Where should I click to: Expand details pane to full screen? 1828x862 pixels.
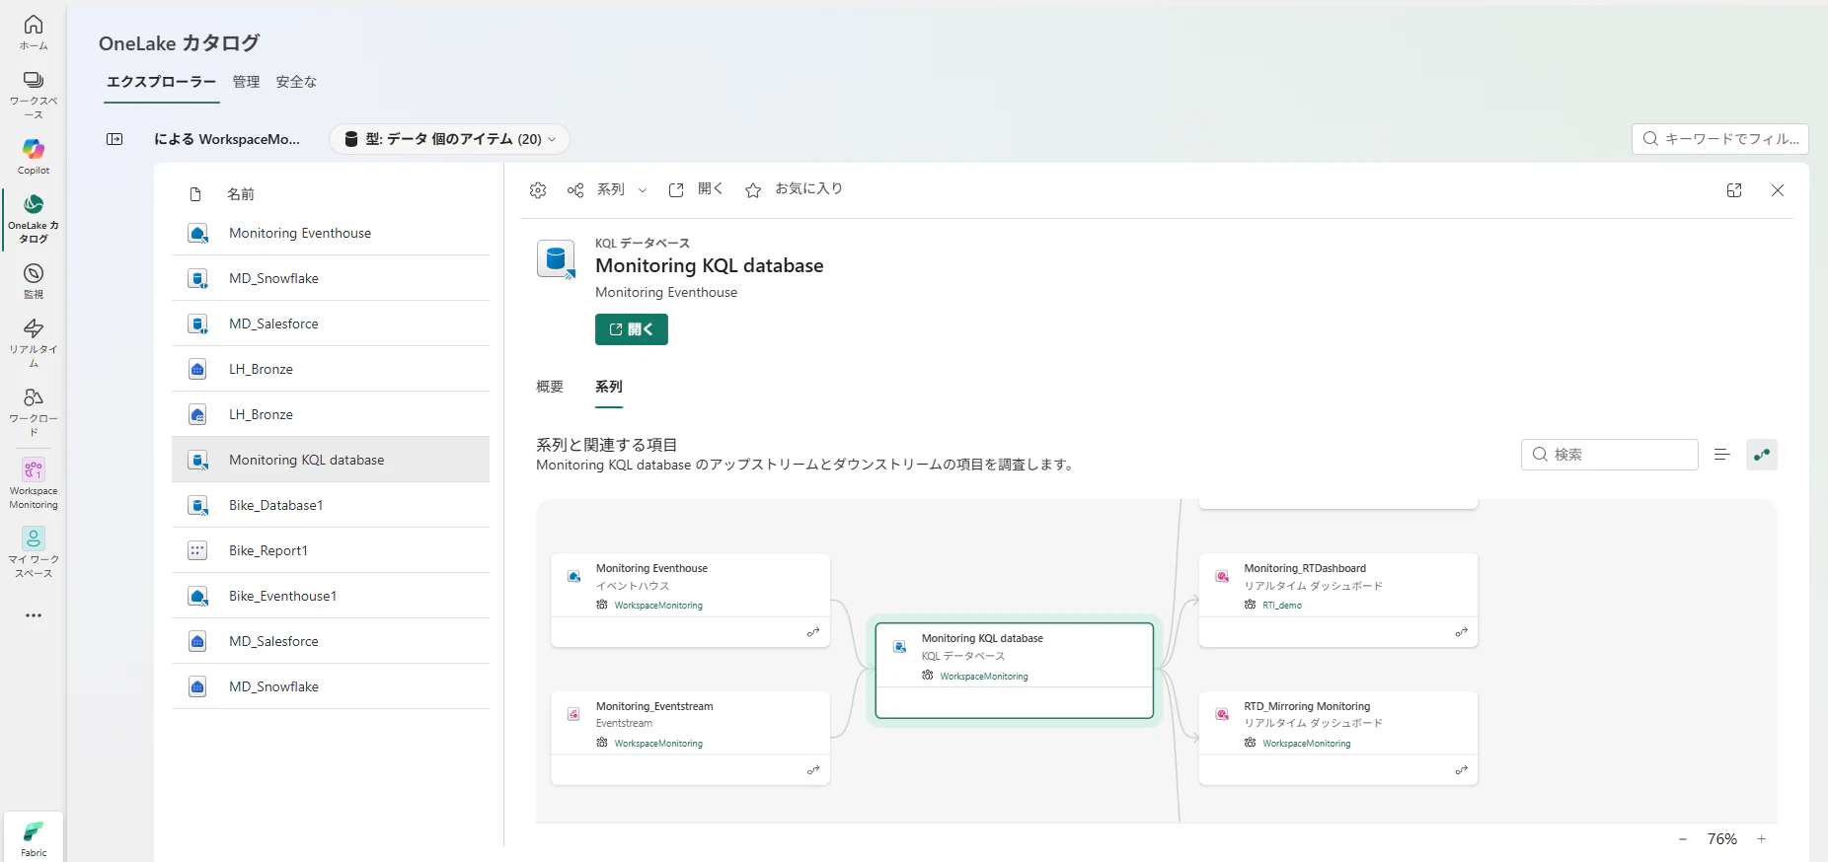coord(1734,190)
